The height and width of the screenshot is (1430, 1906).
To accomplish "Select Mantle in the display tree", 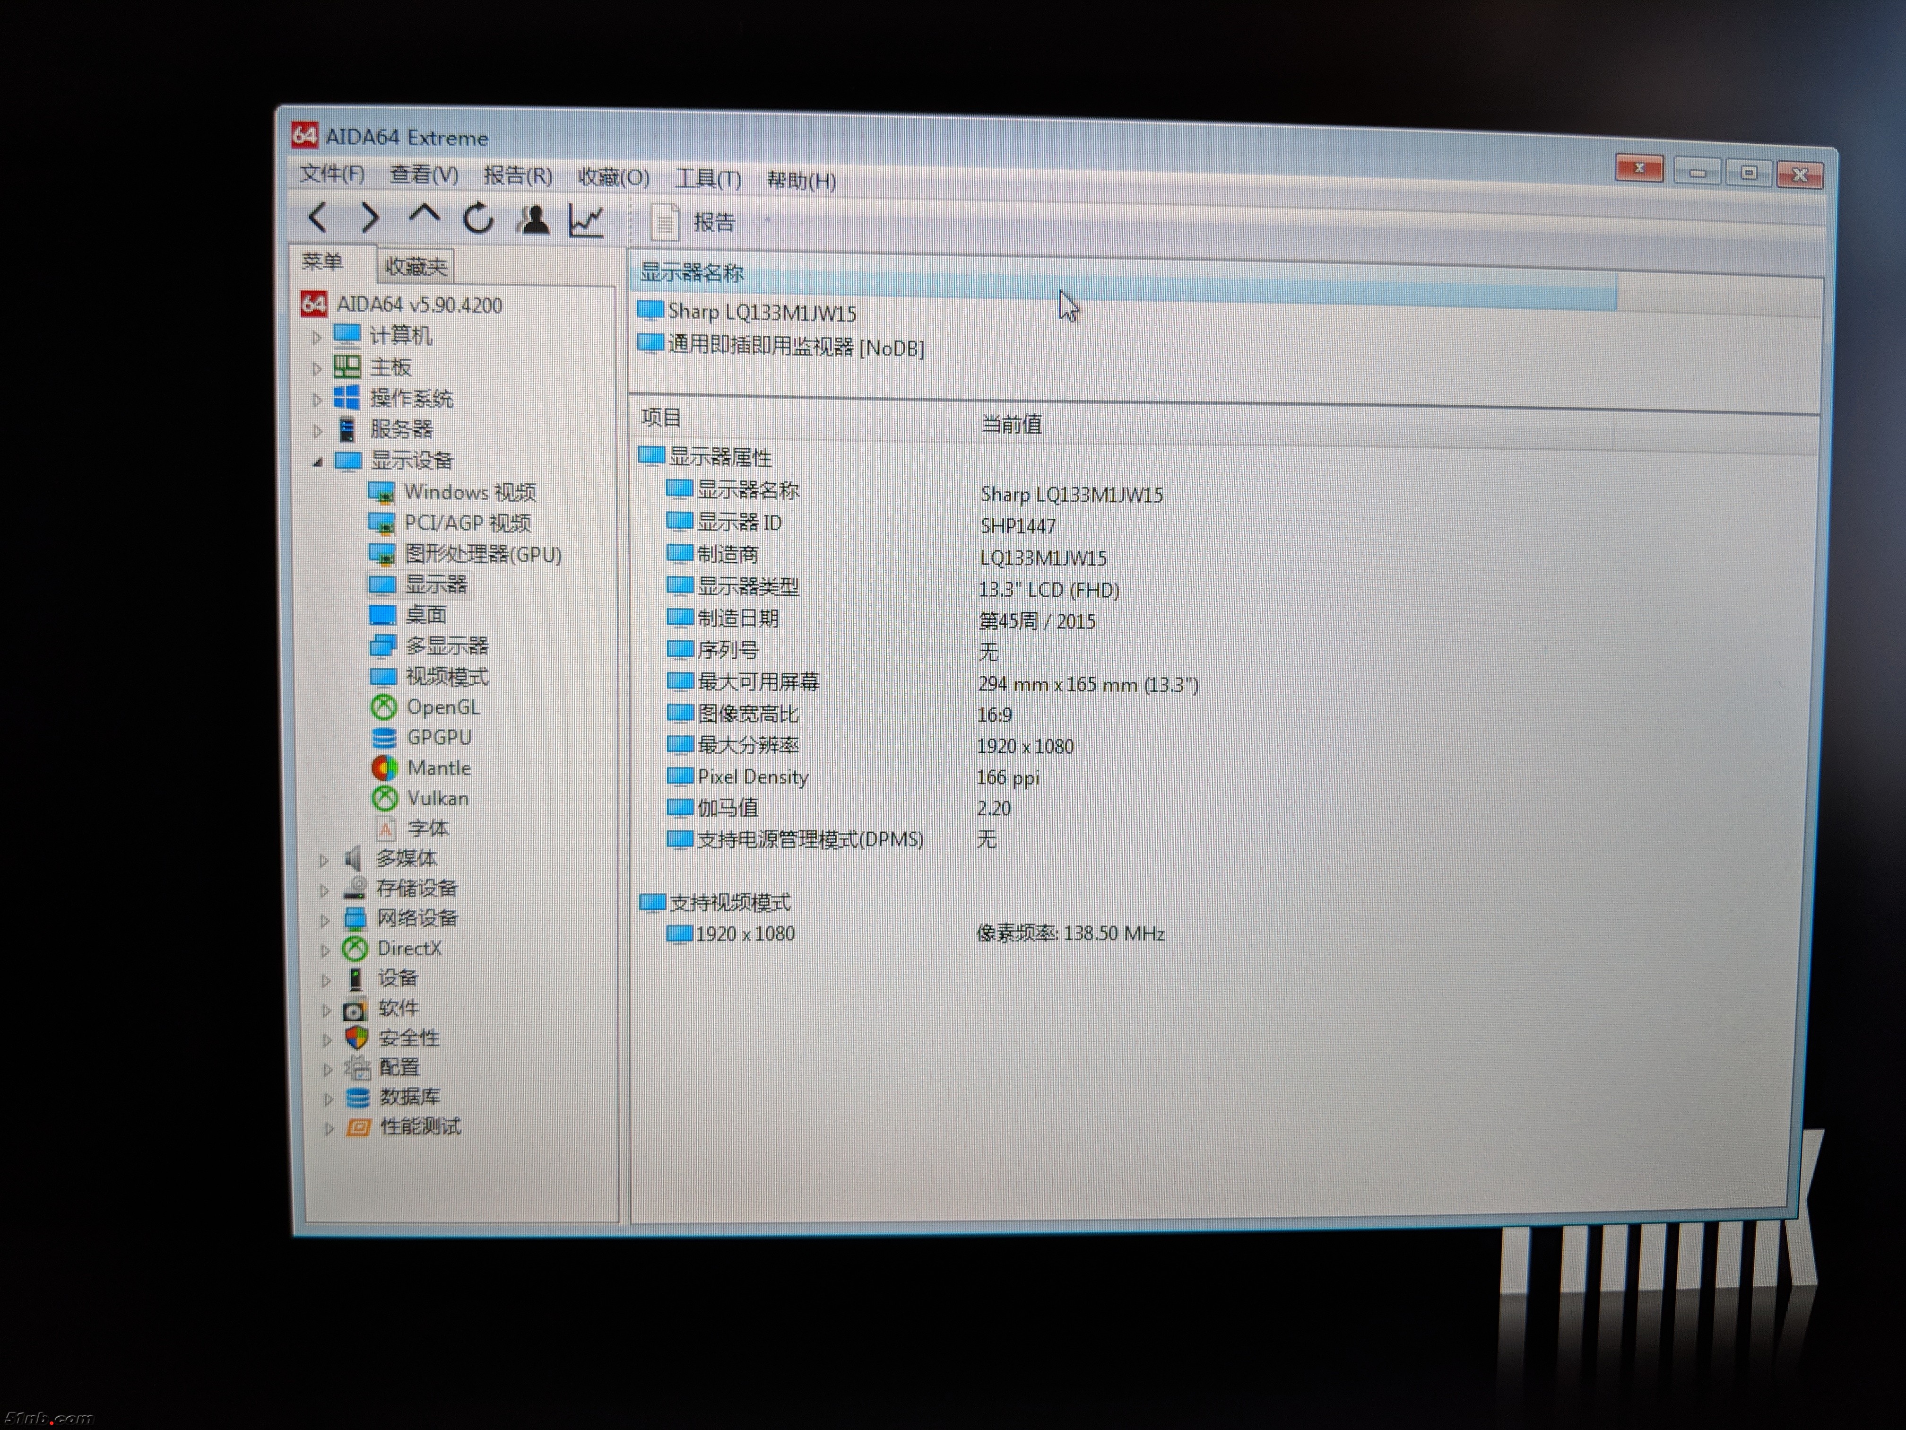I will pyautogui.click(x=439, y=768).
